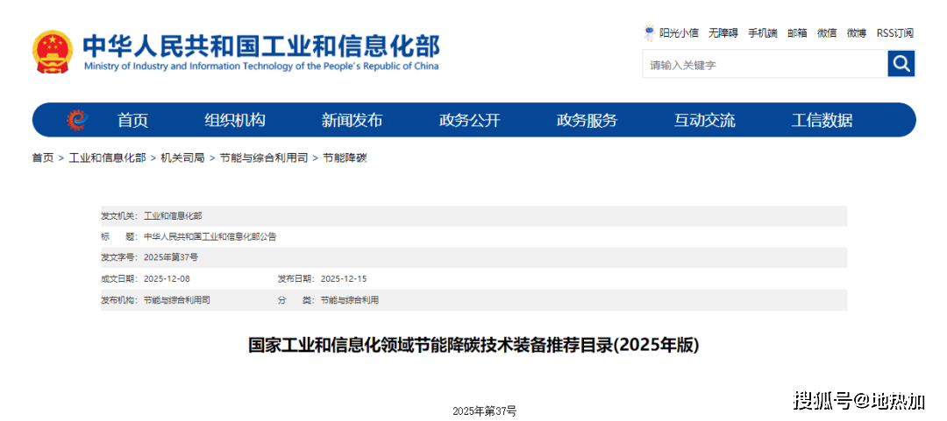This screenshot has width=947, height=421.
Task: Open the 首页 navigation menu item
Action: point(133,121)
